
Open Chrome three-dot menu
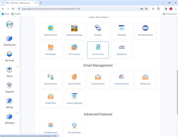176,9
